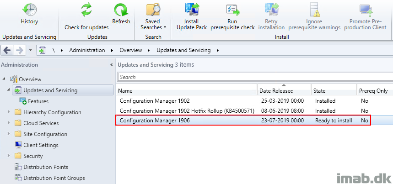This screenshot has width=393, height=184.
Task: Click the green Refresh icon
Action: coord(121,10)
